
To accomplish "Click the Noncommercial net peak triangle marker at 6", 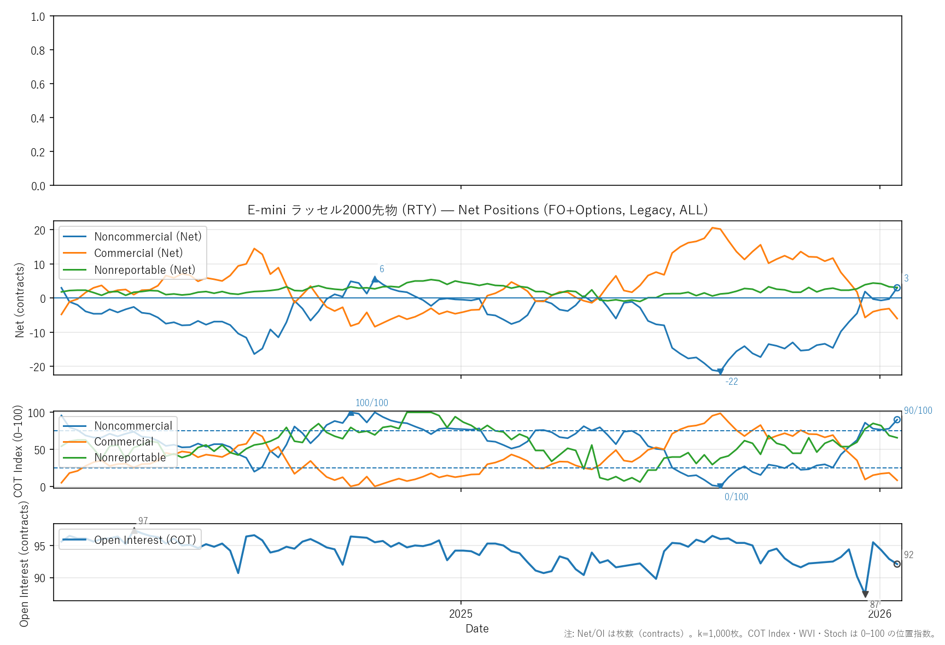I will coord(375,279).
